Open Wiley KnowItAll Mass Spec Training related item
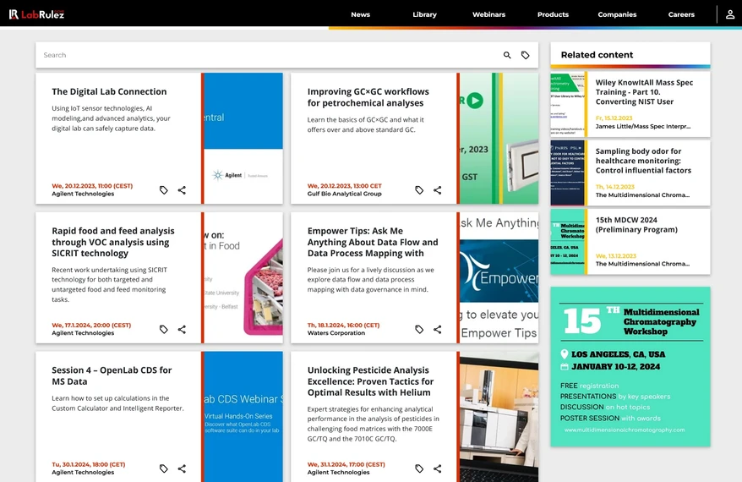The width and height of the screenshot is (742, 482). click(644, 92)
